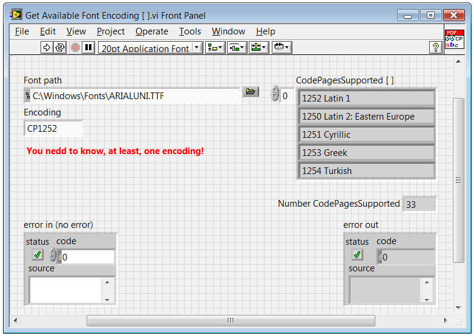The height and width of the screenshot is (336, 474).
Task: Click the LabVIEW VI title bar icon
Action: pyautogui.click(x=17, y=15)
